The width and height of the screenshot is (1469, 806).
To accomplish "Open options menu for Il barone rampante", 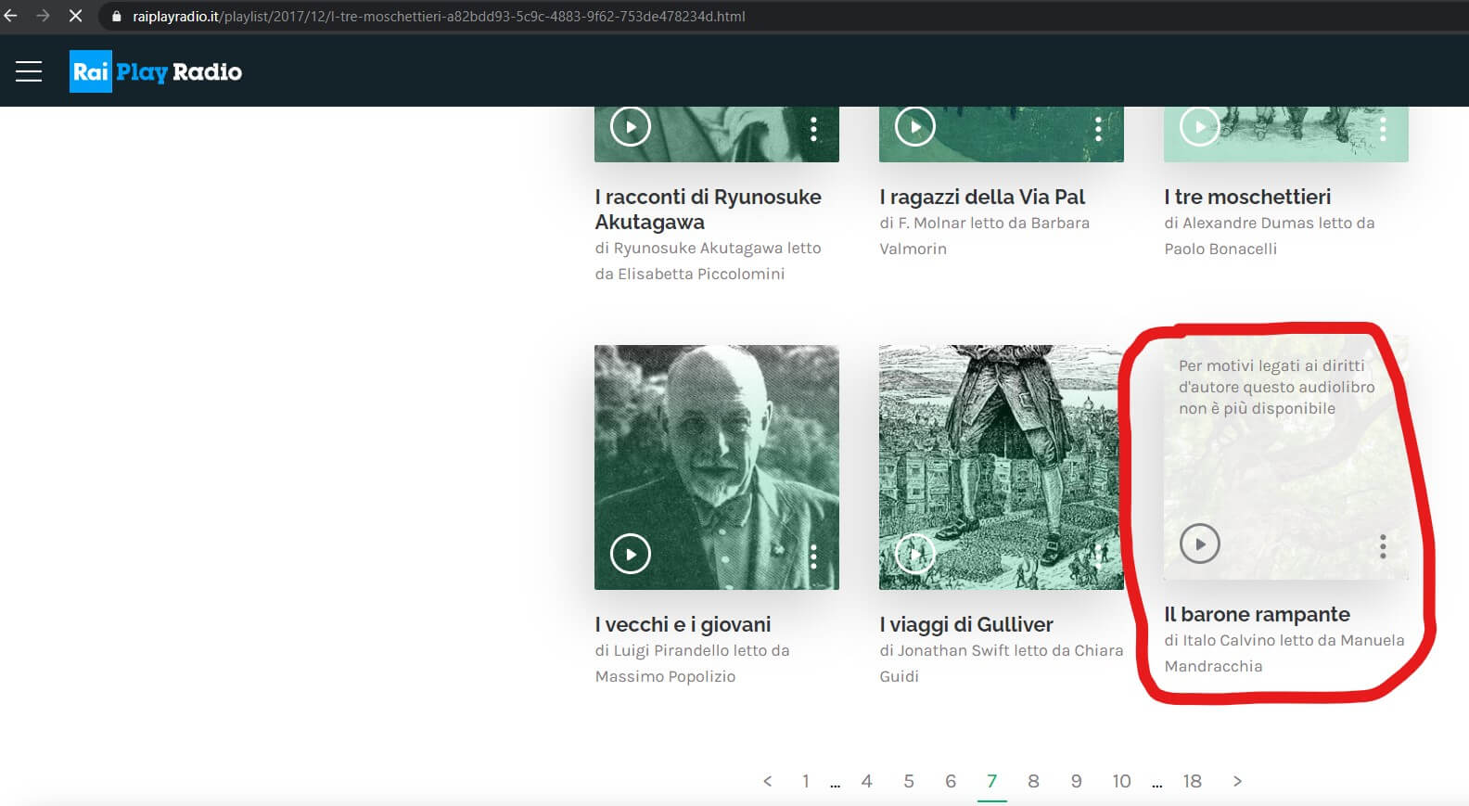I will tap(1383, 545).
